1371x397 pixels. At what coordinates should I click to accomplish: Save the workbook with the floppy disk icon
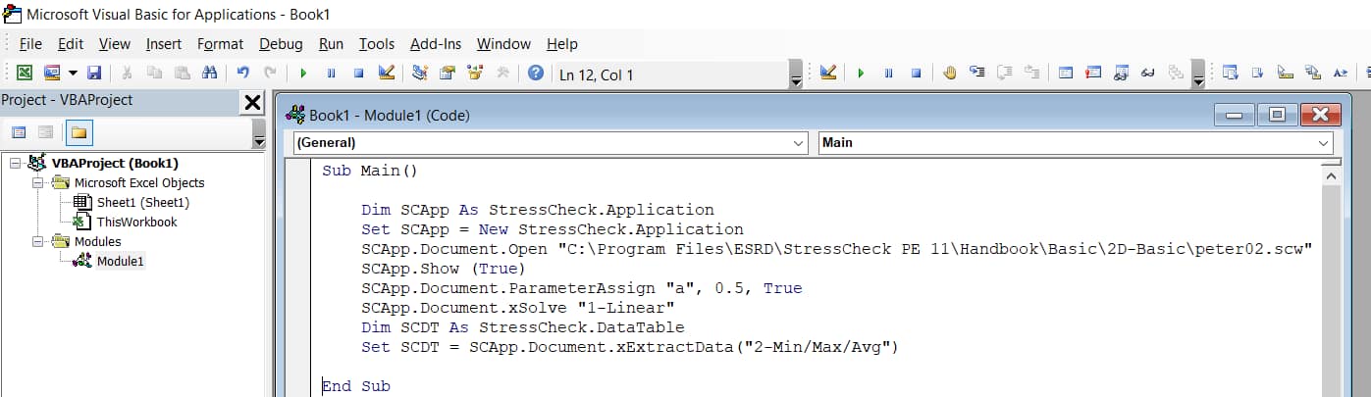pyautogui.click(x=94, y=73)
